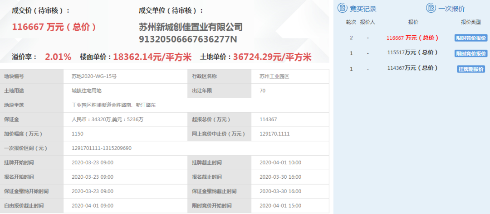
Task: Click the 限时竞价开始时间 label cell
Action: 220,205
